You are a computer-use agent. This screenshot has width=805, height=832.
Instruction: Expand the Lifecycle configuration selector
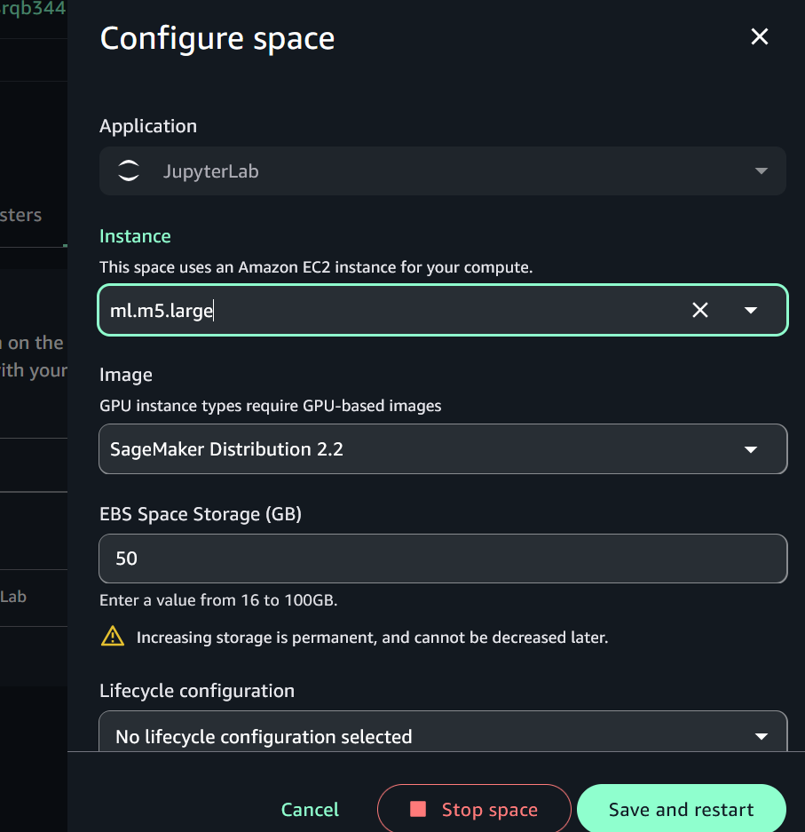[x=442, y=736]
